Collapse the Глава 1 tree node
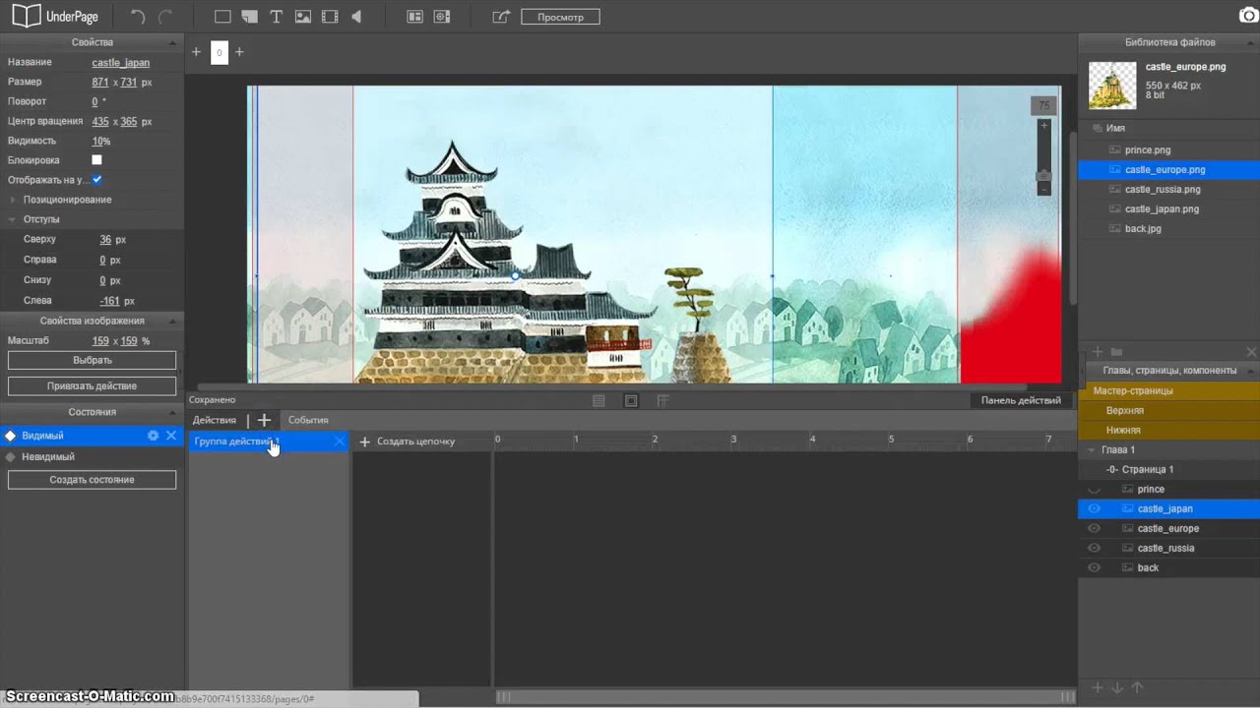Viewport: 1260px width, 708px height. click(x=1092, y=449)
